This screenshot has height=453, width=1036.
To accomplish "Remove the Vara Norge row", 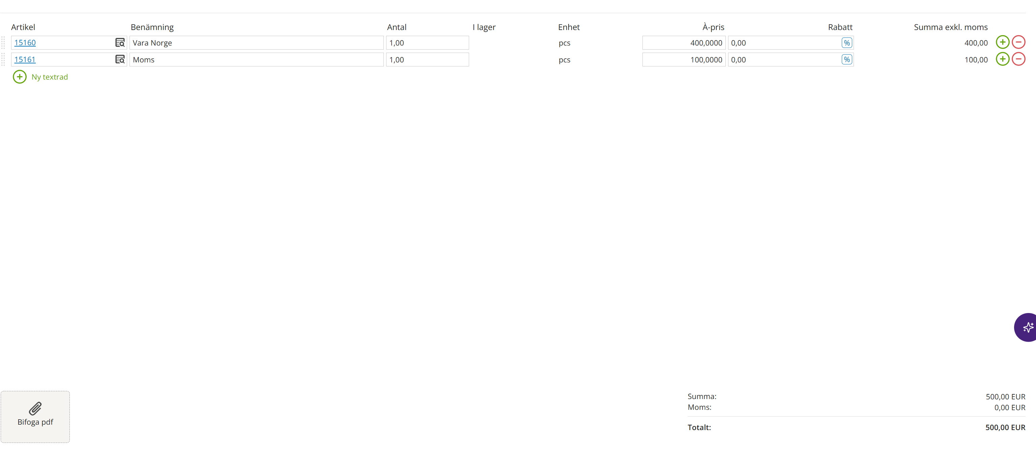I will 1018,42.
